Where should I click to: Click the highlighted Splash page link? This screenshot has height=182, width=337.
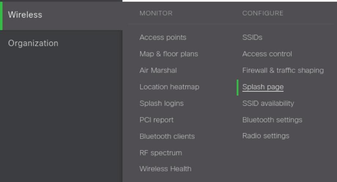coord(263,87)
